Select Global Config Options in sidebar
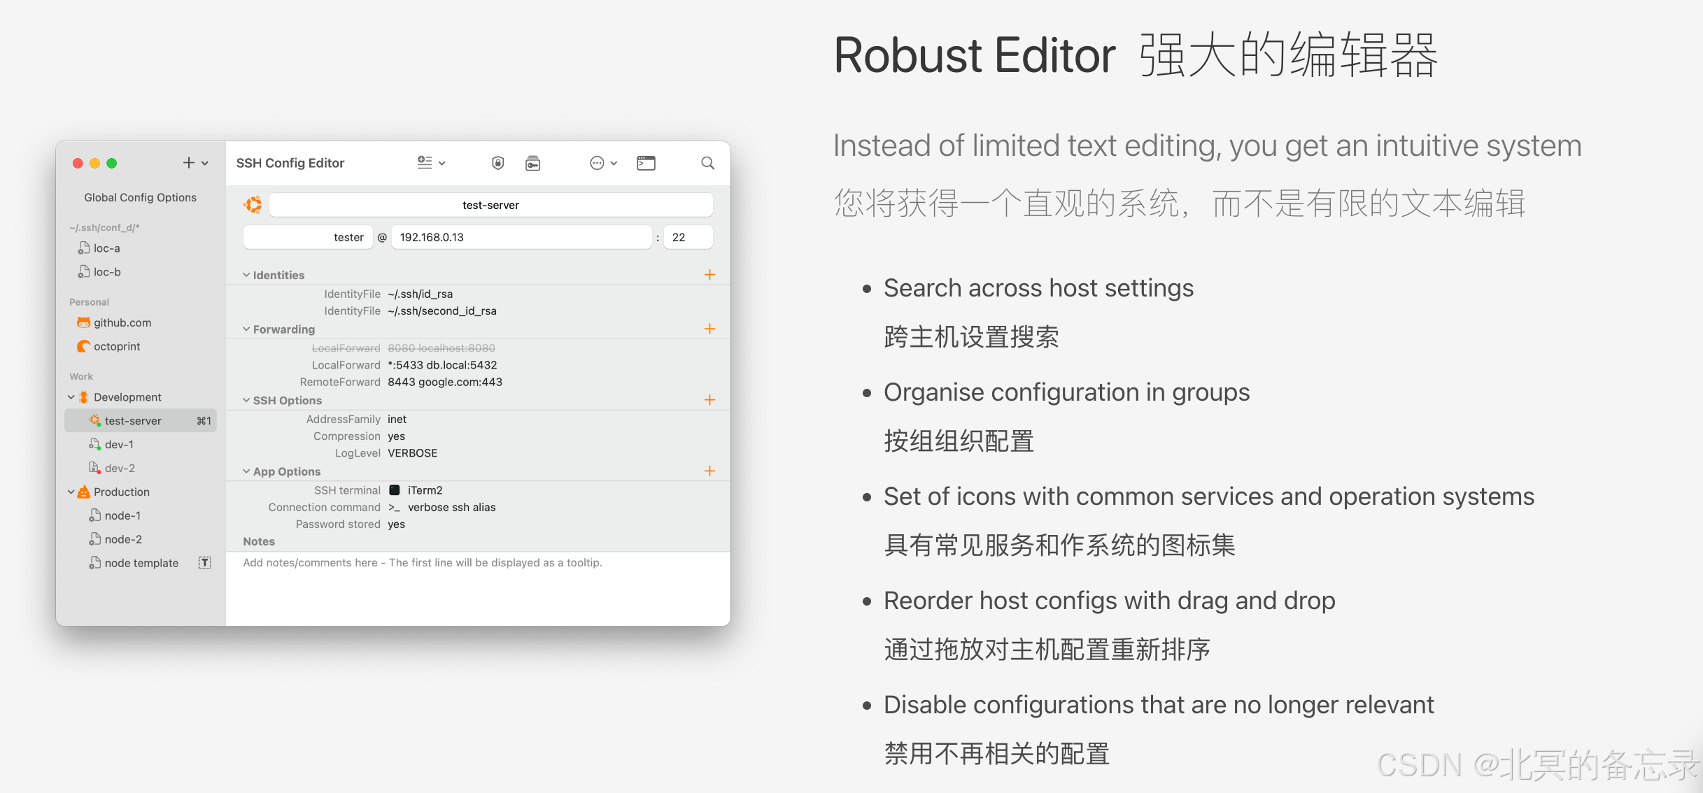The height and width of the screenshot is (793, 1703). click(x=140, y=198)
